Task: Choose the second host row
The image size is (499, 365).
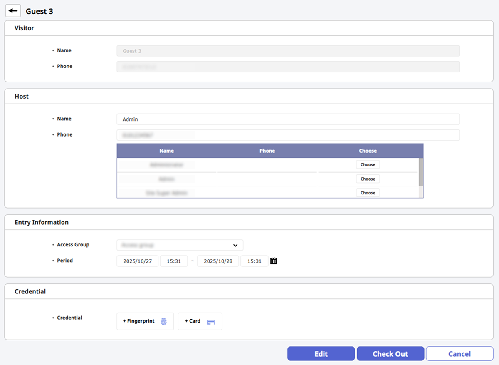Action: coord(368,179)
